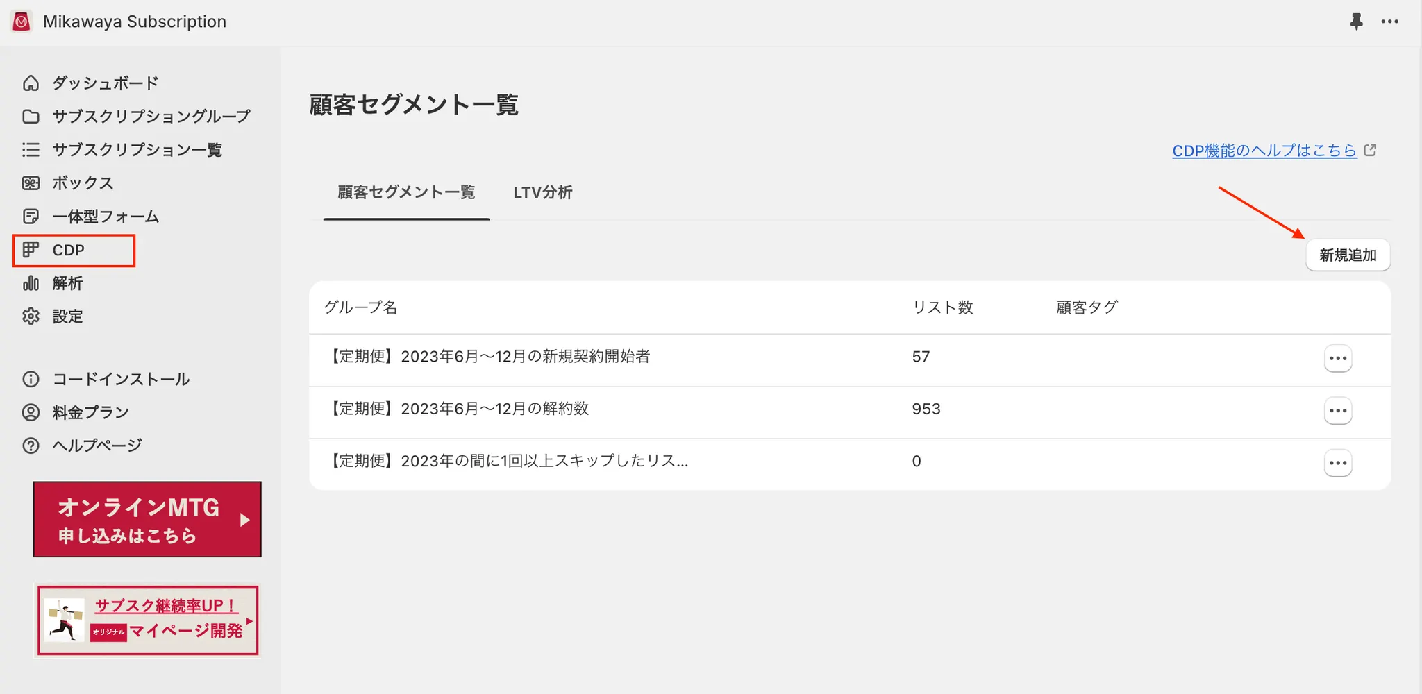Expand actions menu for the skipped-list segment
This screenshot has height=694, width=1422.
(1337, 463)
